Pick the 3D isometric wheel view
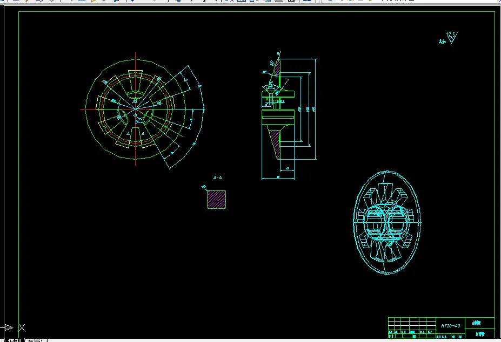Viewport: 501px width, 342px height. pyautogui.click(x=387, y=222)
